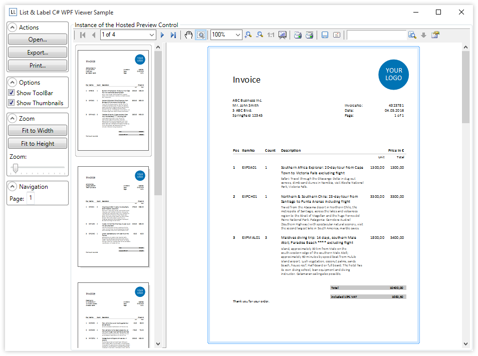Click the Fit to Height button
Viewport: 478px width, 356px height.
click(x=38, y=143)
